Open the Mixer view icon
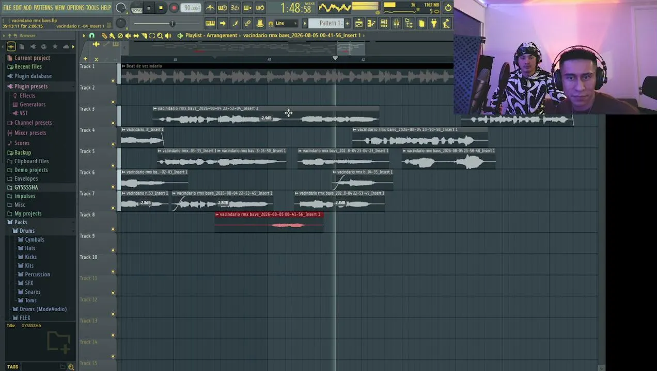 [396, 23]
